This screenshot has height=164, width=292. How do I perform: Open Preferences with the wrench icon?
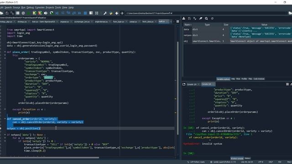click(x=105, y=13)
